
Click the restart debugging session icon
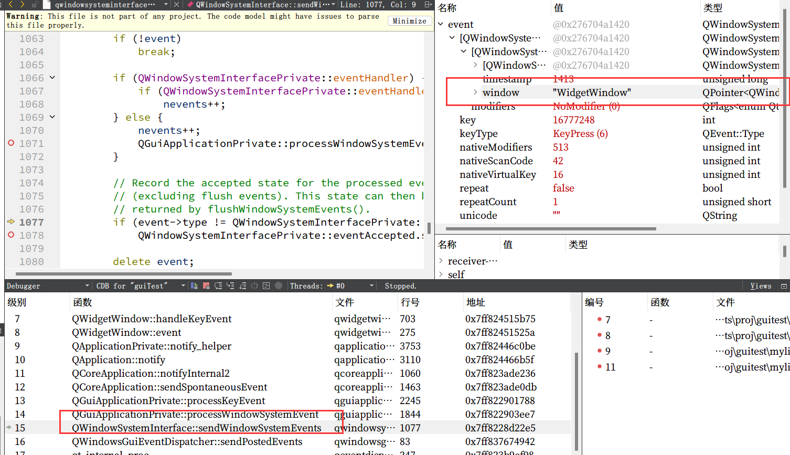[x=254, y=285]
